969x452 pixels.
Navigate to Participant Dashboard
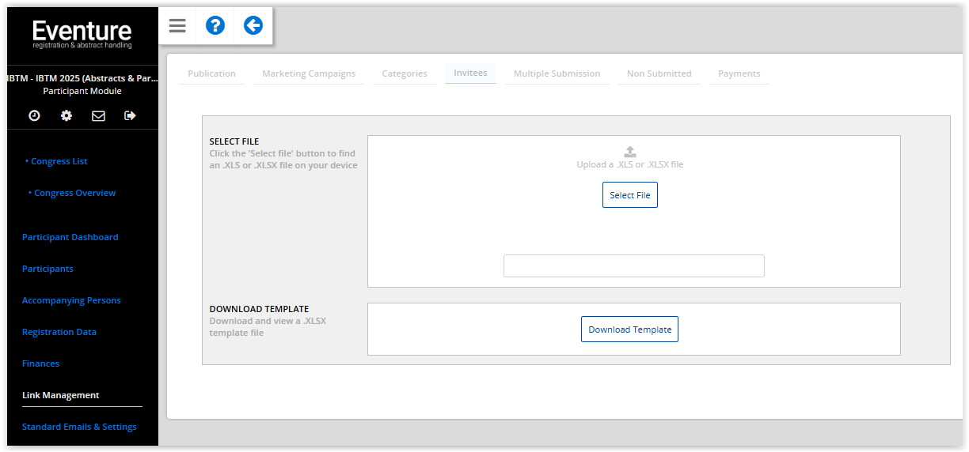[70, 237]
